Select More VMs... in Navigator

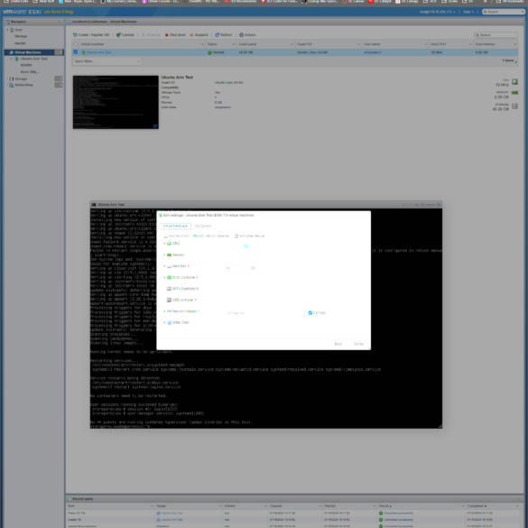[30, 72]
